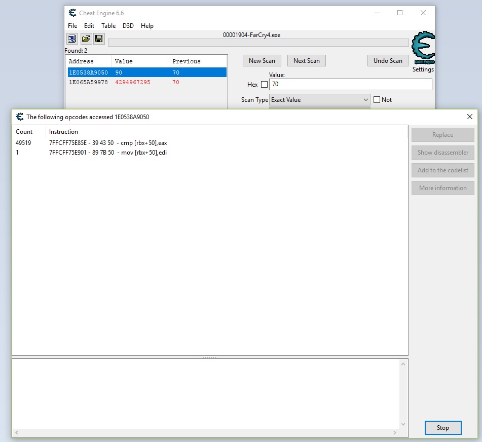The height and width of the screenshot is (442, 482).
Task: Click value 4294967295 in results list
Action: tap(132, 82)
